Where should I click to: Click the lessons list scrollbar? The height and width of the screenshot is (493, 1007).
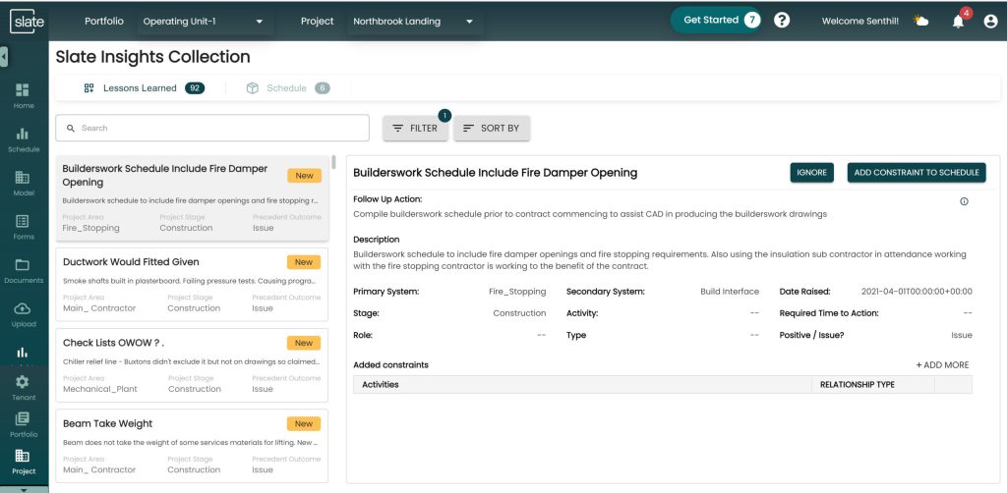(334, 163)
